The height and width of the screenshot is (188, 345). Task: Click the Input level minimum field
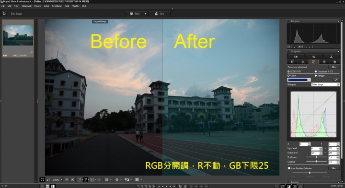point(315,149)
